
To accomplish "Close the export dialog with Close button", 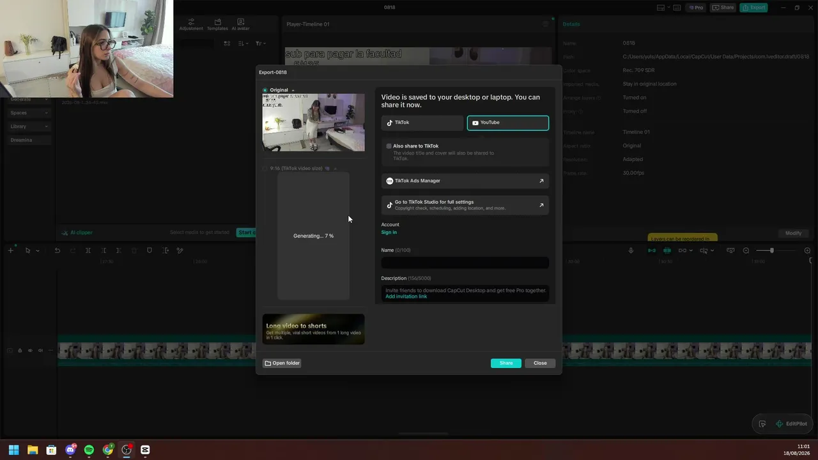I will pyautogui.click(x=540, y=363).
